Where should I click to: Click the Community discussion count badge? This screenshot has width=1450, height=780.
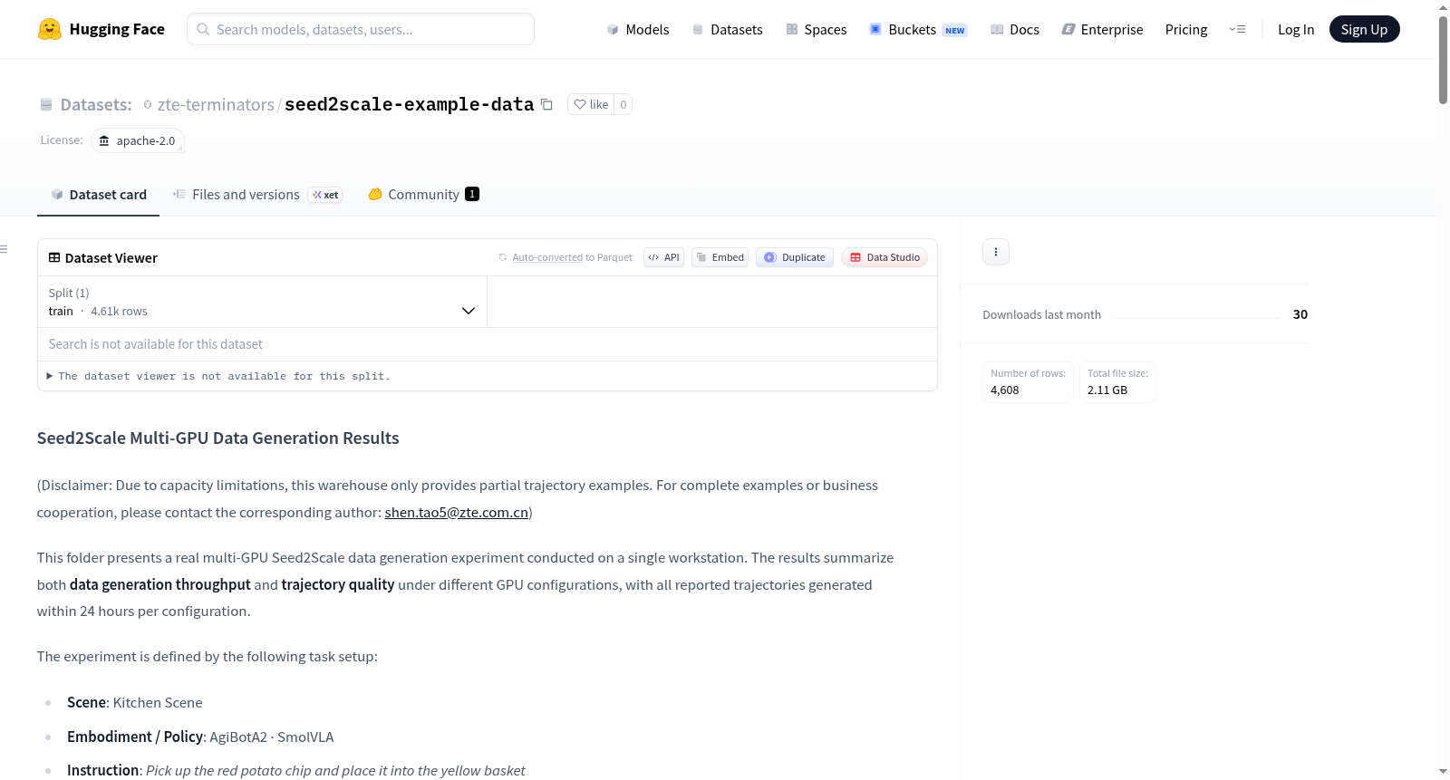tap(472, 194)
